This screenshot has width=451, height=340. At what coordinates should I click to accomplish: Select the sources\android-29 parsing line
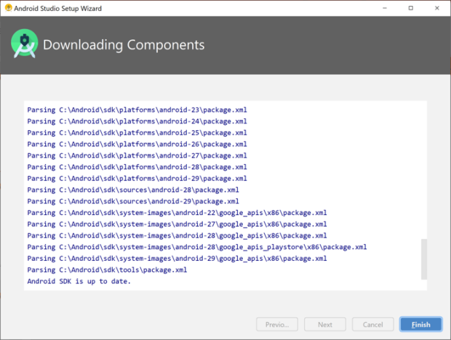[133, 201]
